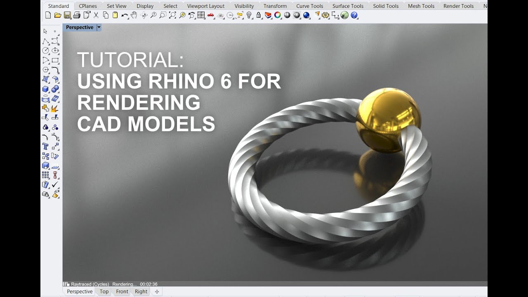Open the Select toolbar tab
Image resolution: width=528 pixels, height=297 pixels.
tap(170, 6)
